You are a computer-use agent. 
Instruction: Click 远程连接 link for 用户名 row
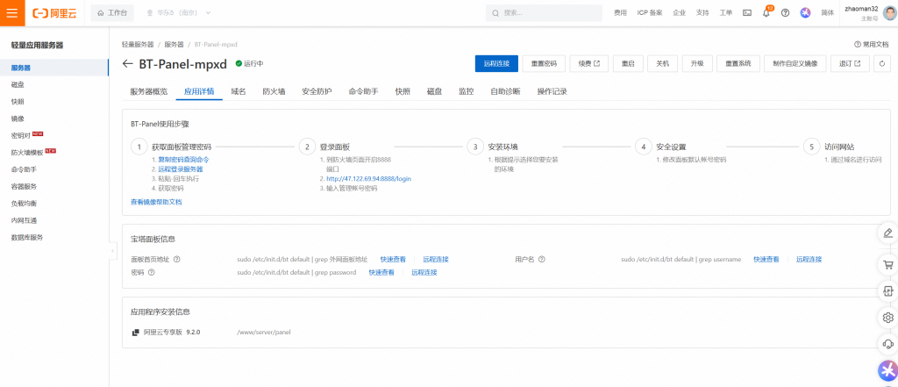click(x=809, y=259)
